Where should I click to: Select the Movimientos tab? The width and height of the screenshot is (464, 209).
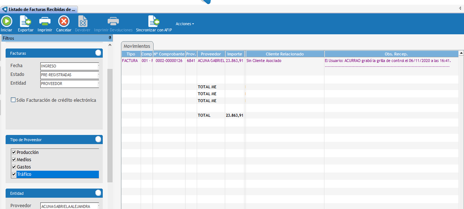pos(137,46)
